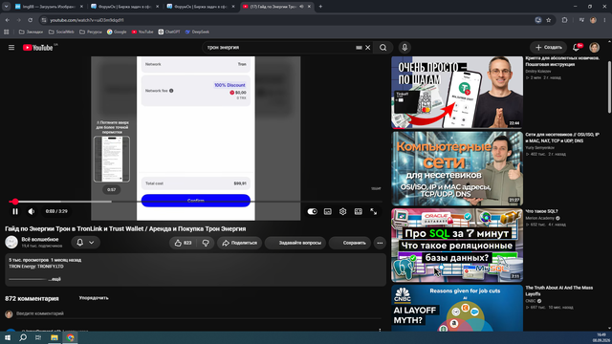
Task: Open the «Всё волшебное» channel name
Action: 40,240
